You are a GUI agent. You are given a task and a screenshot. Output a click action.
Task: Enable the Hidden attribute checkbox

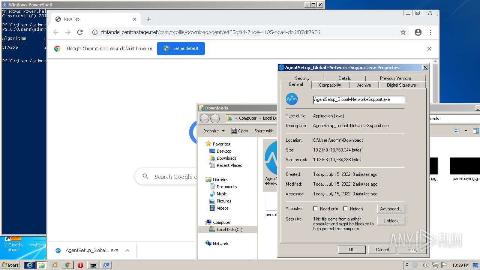click(346, 209)
